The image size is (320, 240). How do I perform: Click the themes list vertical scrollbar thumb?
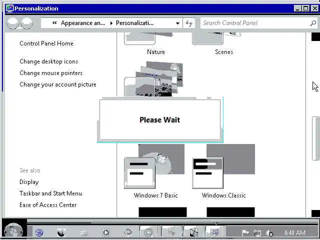click(315, 138)
